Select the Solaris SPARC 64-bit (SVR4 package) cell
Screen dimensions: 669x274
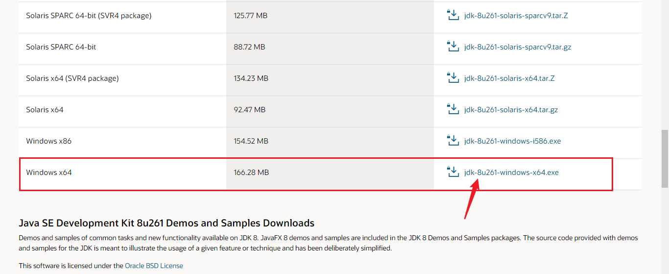(89, 16)
